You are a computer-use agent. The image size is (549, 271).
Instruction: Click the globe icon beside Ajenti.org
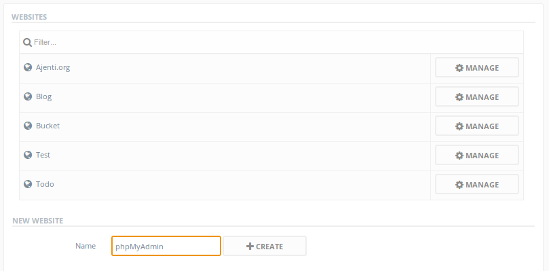tap(28, 67)
